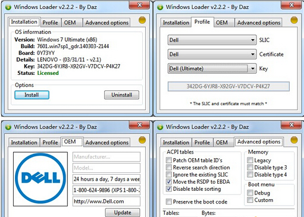Switch to Profile tab in the OEM window
The height and width of the screenshot is (217, 304).
pyautogui.click(x=50, y=143)
